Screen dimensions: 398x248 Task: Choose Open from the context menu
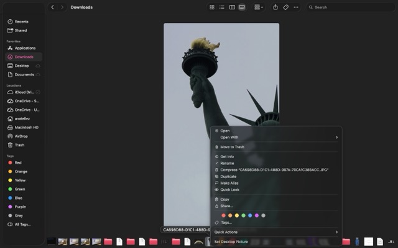276,131
